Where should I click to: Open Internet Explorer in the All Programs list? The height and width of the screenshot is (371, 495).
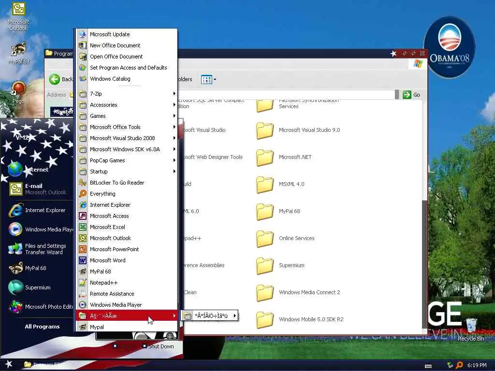coord(126,205)
